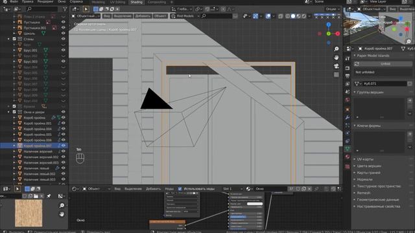This screenshot has height=233, width=415.
Task: Select Наличник. левый.002 in the outliner
Action: (40, 174)
